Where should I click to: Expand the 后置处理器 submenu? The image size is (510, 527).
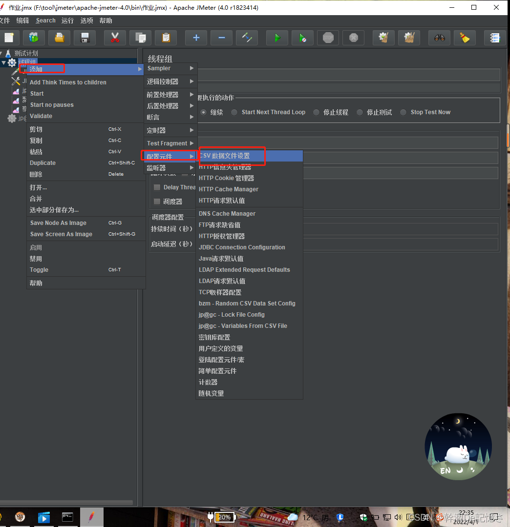click(170, 106)
